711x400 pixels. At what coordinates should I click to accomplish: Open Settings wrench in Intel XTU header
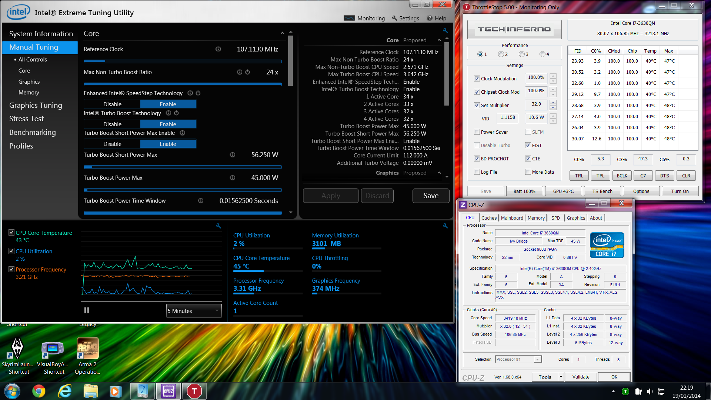405,18
